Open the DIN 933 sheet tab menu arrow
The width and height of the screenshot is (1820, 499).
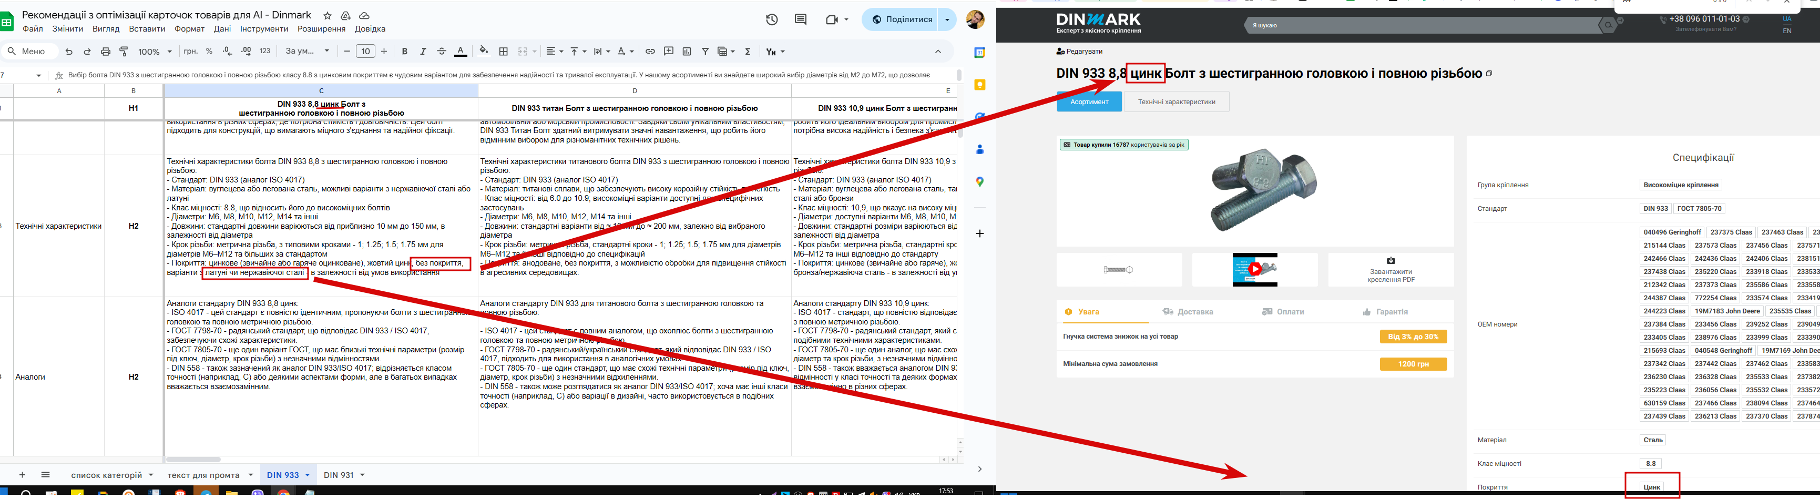coord(308,475)
